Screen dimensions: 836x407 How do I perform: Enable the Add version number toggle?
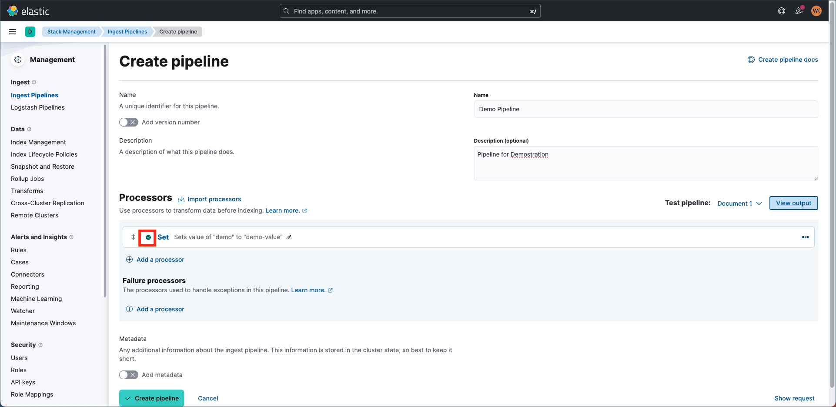point(128,122)
